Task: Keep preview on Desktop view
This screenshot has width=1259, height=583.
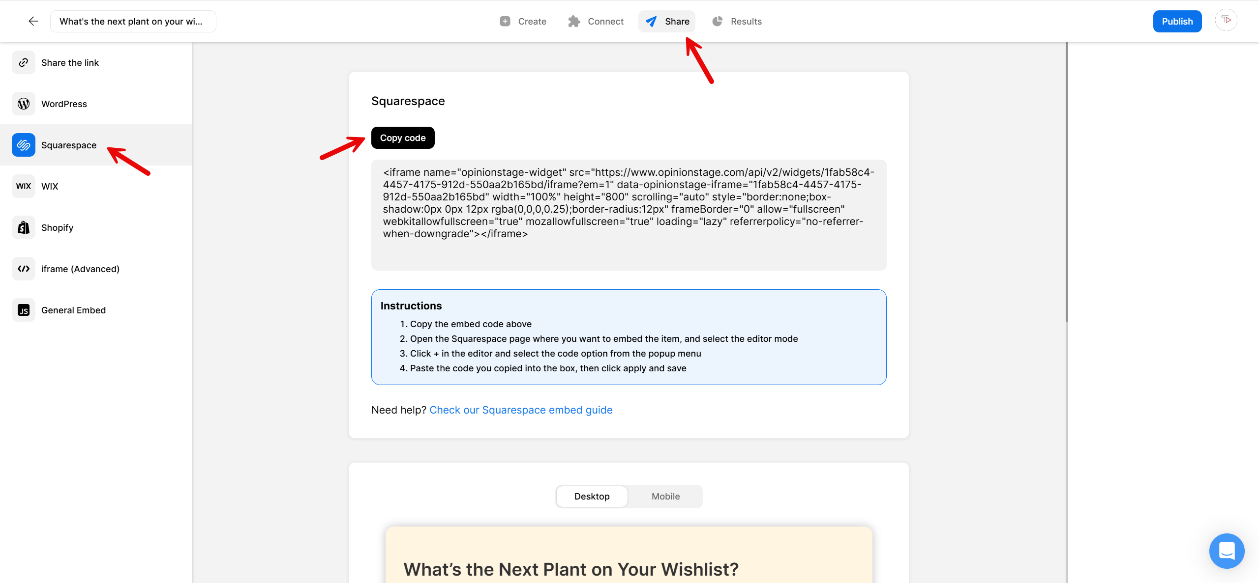Action: 592,496
